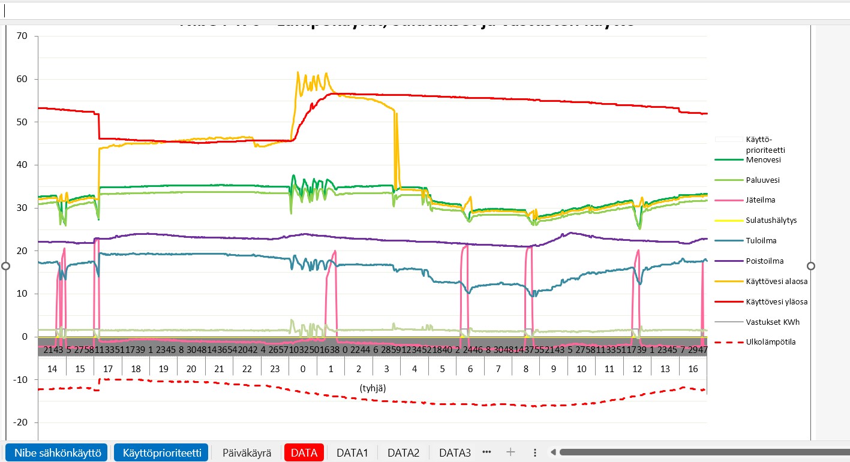Select the Menovesi legend entry
850x462 pixels.
pos(763,160)
